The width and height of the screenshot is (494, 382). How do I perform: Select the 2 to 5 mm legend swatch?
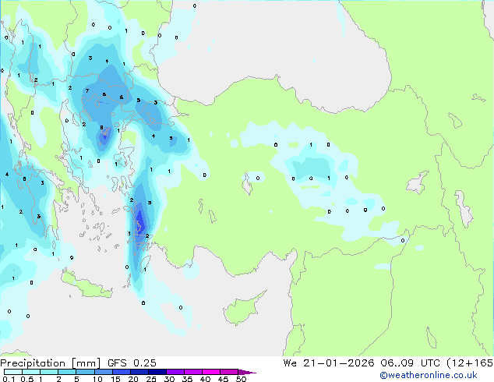tap(67, 372)
